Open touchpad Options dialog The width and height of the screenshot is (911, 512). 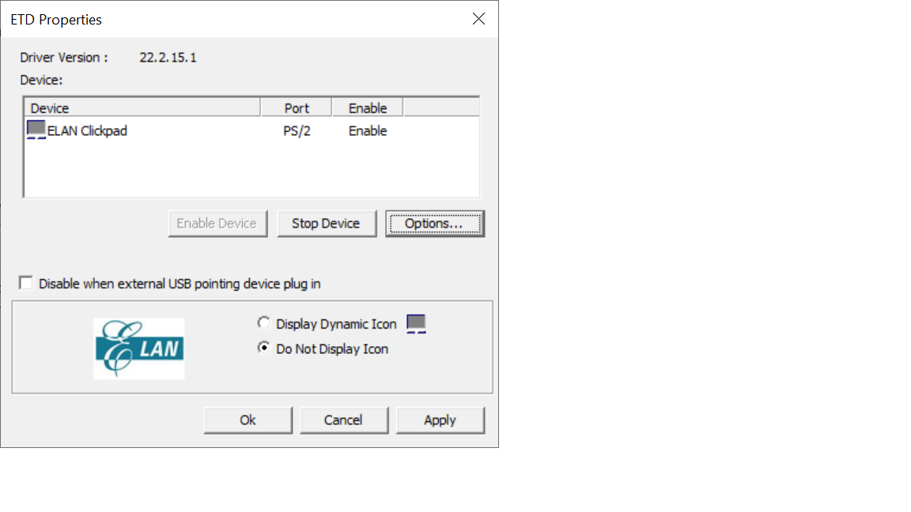pyautogui.click(x=435, y=224)
